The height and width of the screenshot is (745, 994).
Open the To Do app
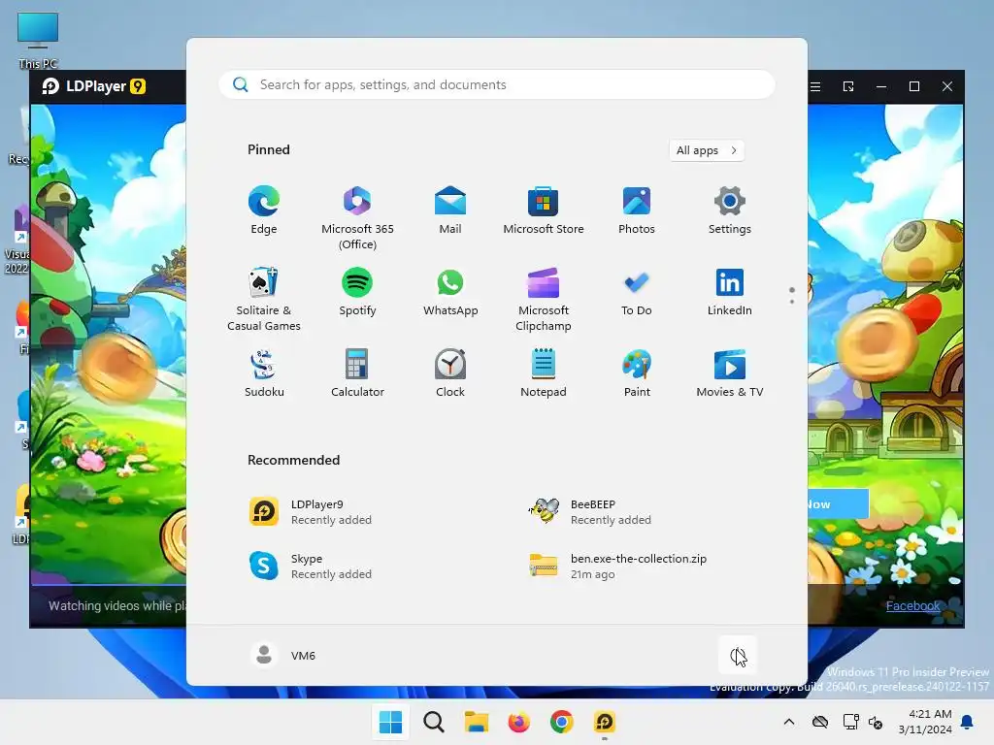tap(637, 292)
